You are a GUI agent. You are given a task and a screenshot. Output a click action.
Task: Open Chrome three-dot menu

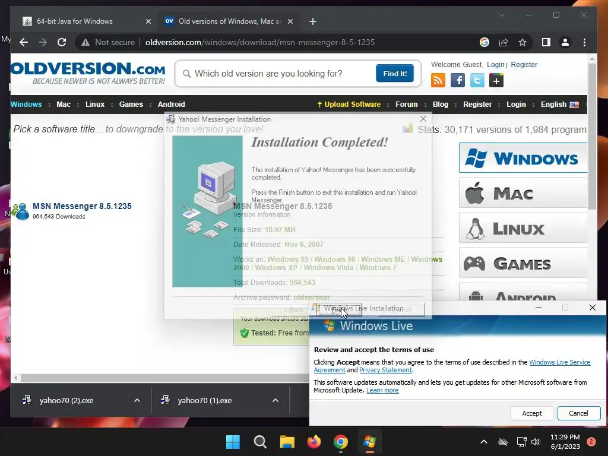point(584,42)
